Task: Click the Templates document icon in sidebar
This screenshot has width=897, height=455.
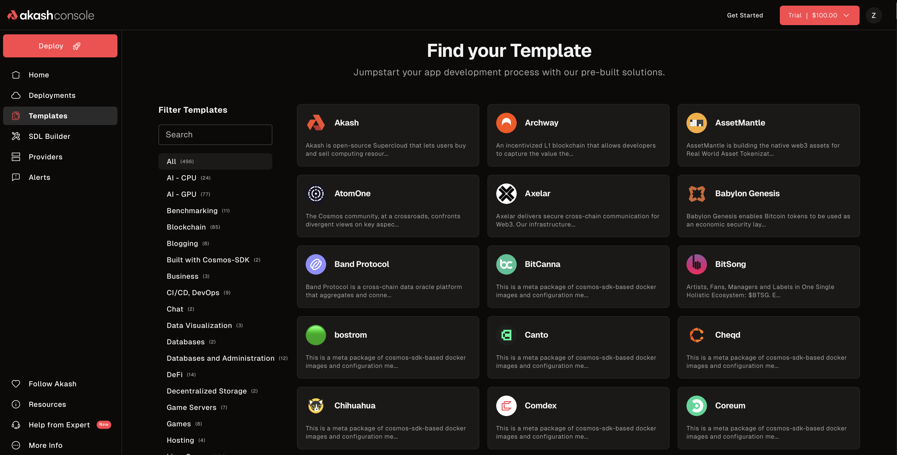Action: pyautogui.click(x=16, y=116)
